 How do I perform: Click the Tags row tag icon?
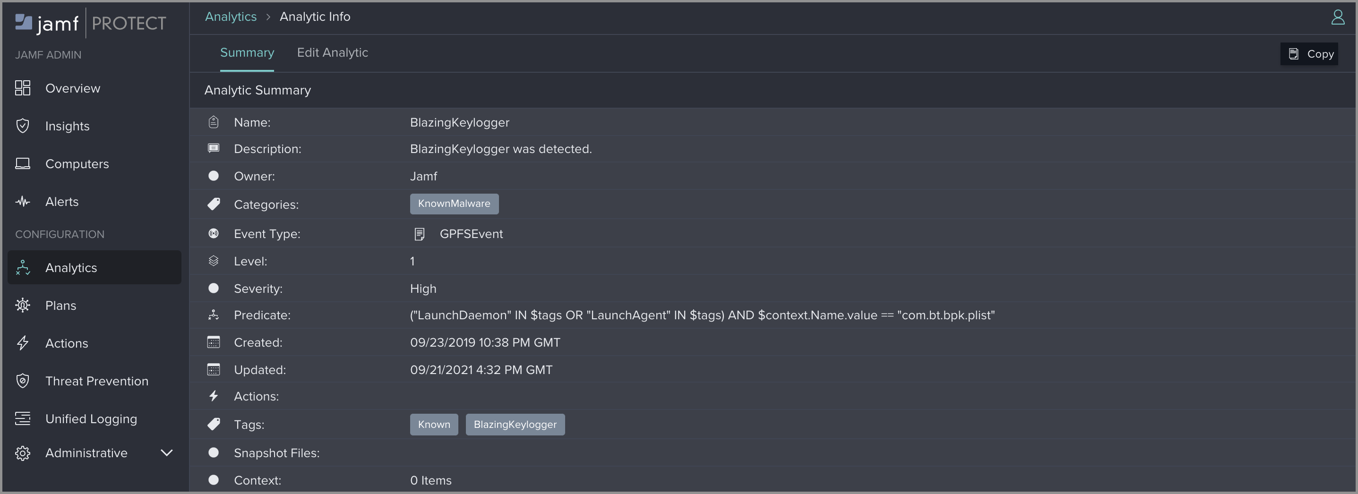pos(214,424)
